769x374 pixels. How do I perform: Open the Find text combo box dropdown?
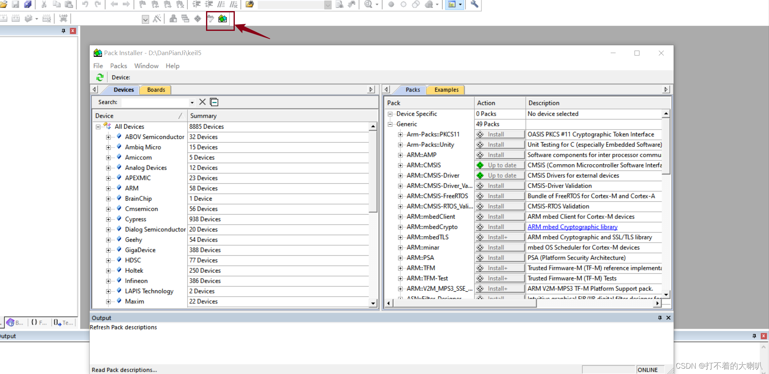327,5
